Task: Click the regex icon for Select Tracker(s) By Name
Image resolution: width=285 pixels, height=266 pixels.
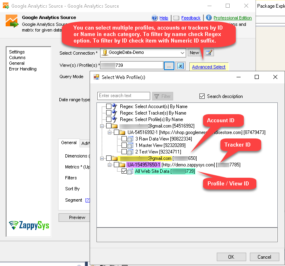Action: point(114,113)
